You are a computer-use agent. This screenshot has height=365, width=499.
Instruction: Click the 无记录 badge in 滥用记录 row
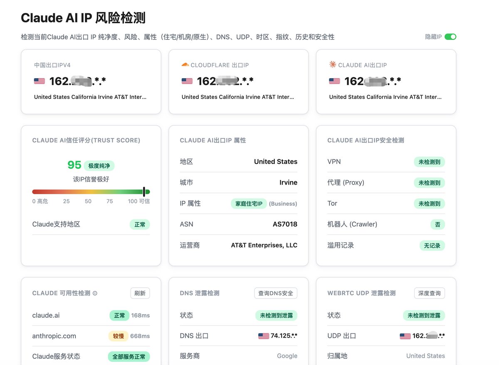click(x=432, y=245)
